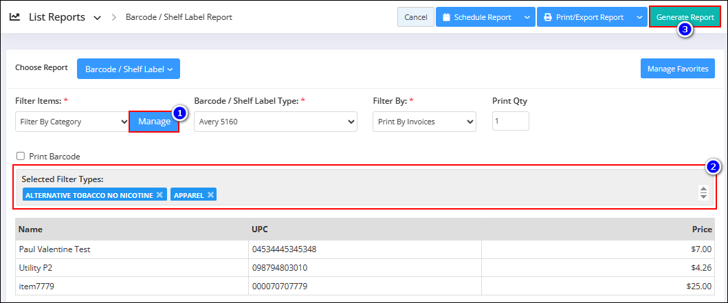Click the Print Qty input field

click(511, 121)
